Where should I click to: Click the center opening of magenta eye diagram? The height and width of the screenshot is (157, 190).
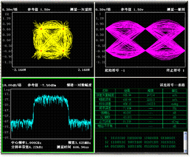pos(145,40)
